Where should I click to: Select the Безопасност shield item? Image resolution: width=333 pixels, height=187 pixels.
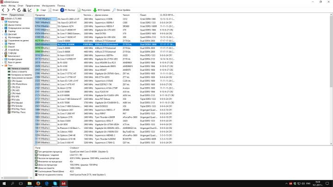pos(14,56)
